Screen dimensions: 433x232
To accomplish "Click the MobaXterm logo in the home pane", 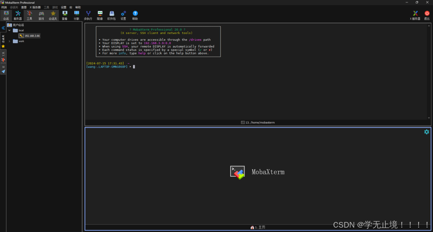I will tap(237, 172).
